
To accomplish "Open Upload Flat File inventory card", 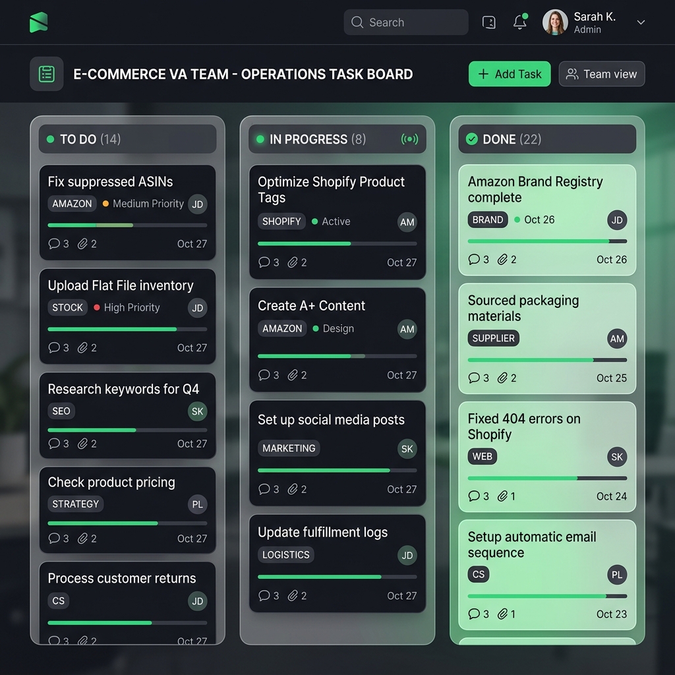I will 127,316.
